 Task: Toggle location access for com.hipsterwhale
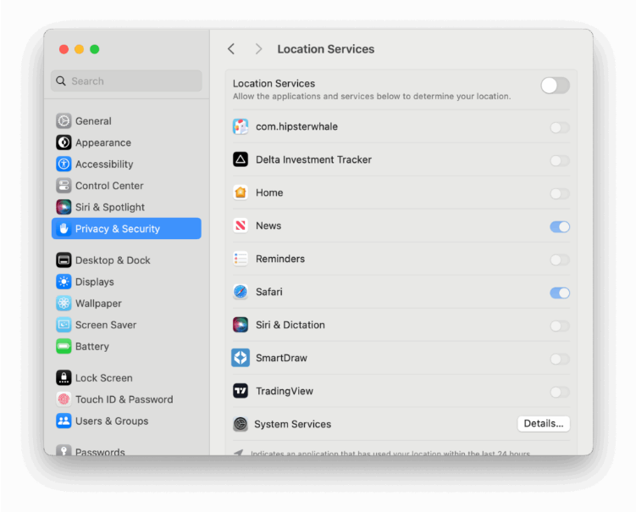[560, 127]
